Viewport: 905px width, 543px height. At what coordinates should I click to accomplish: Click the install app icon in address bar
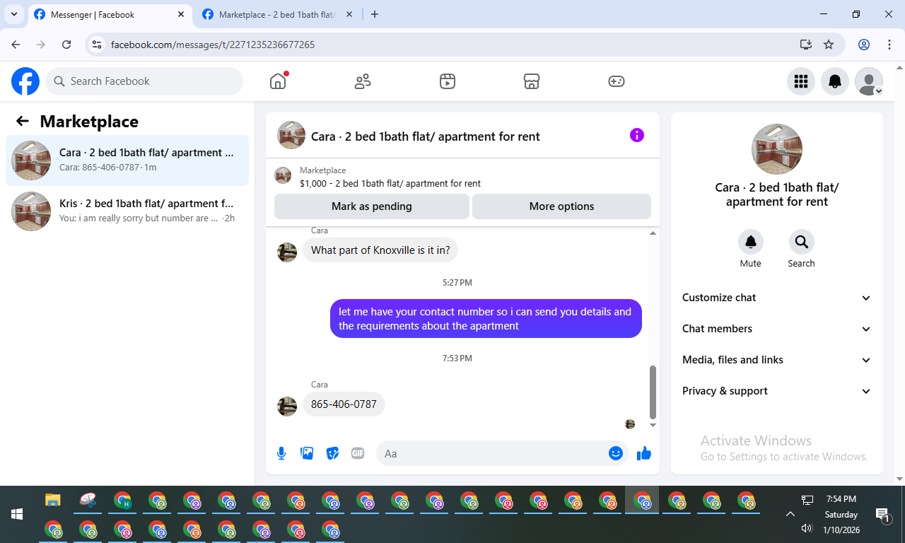pos(806,45)
